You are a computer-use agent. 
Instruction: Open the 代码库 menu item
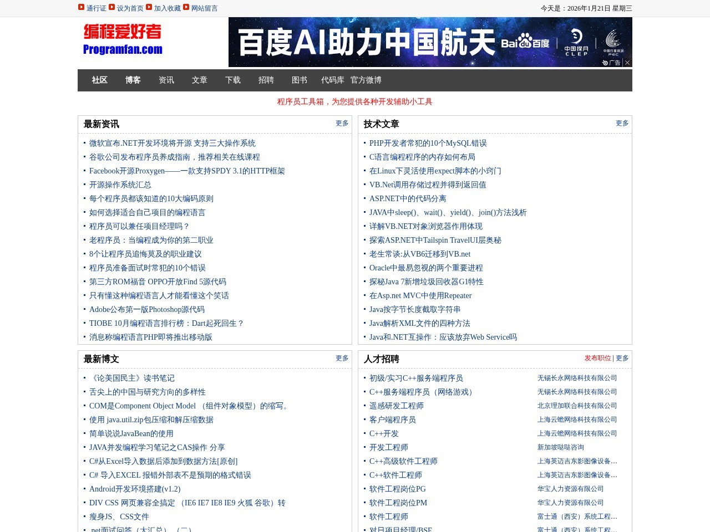333,80
